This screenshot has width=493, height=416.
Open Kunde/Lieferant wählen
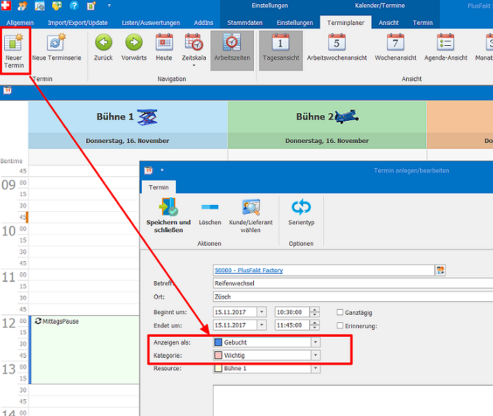click(250, 215)
